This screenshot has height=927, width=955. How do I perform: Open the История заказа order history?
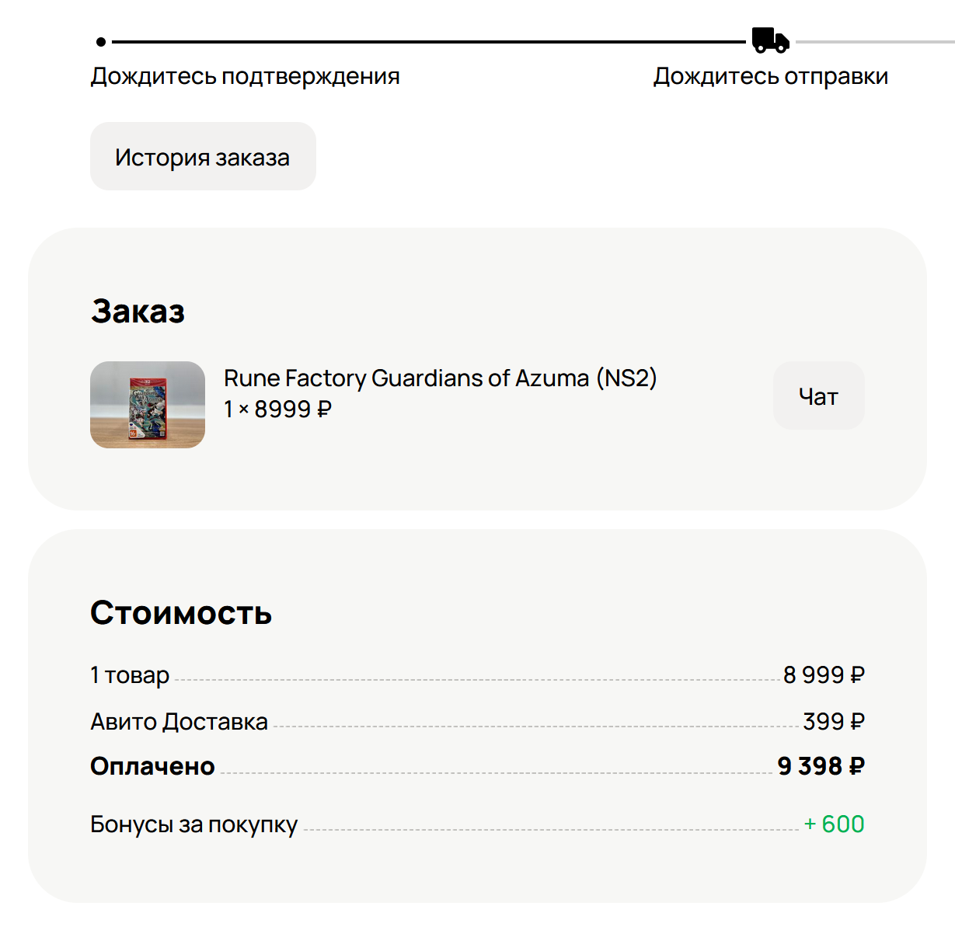tap(203, 157)
